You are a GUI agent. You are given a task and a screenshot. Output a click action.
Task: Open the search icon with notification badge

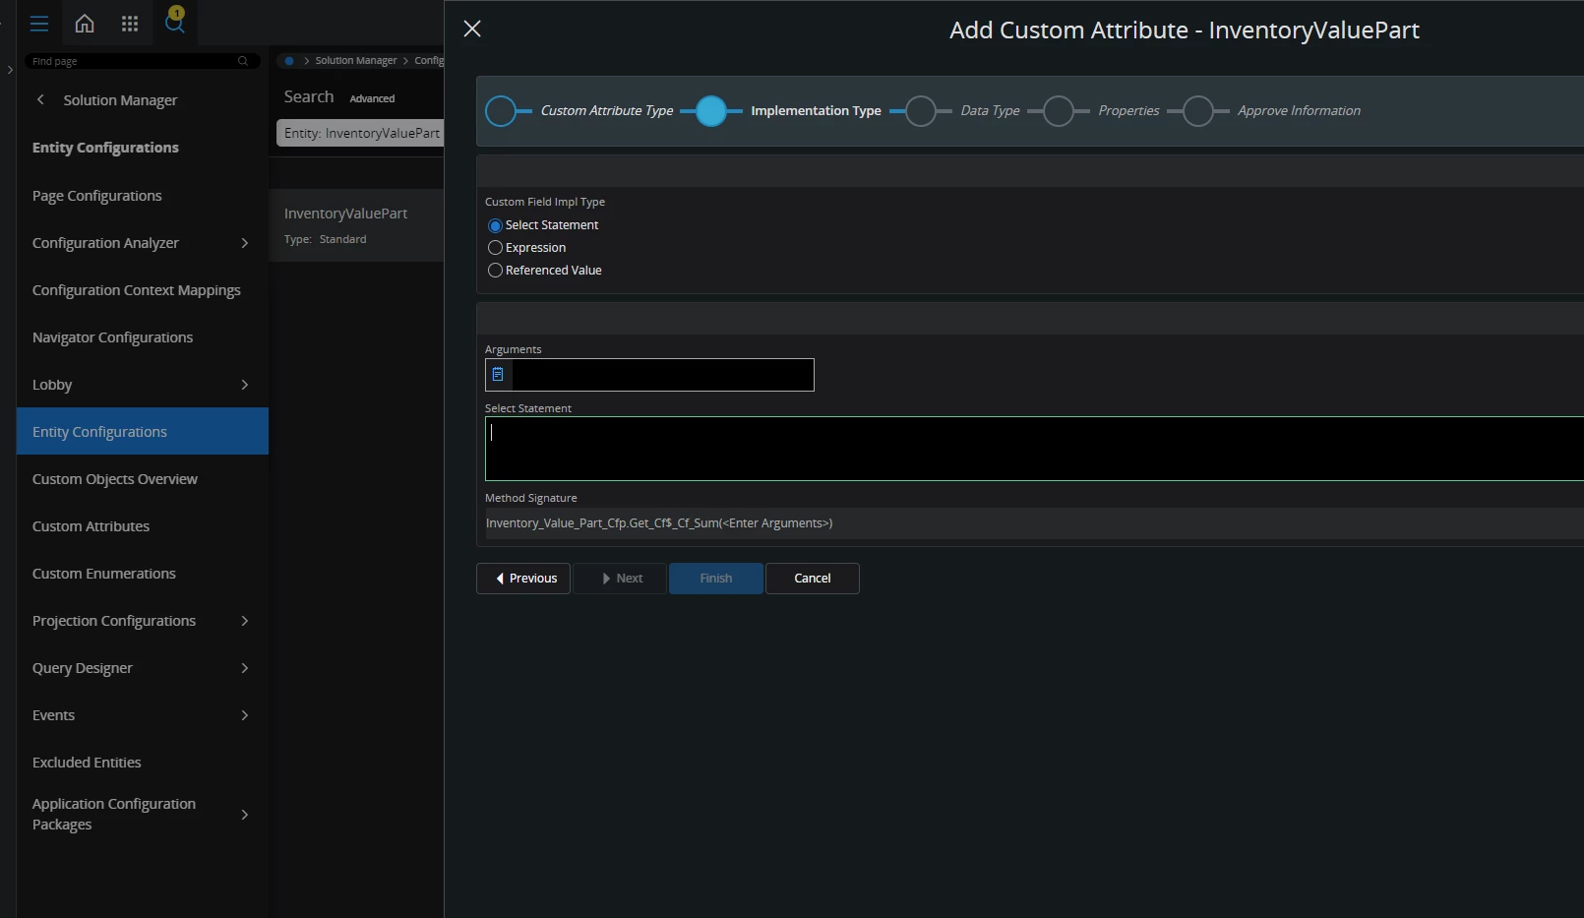pyautogui.click(x=175, y=22)
